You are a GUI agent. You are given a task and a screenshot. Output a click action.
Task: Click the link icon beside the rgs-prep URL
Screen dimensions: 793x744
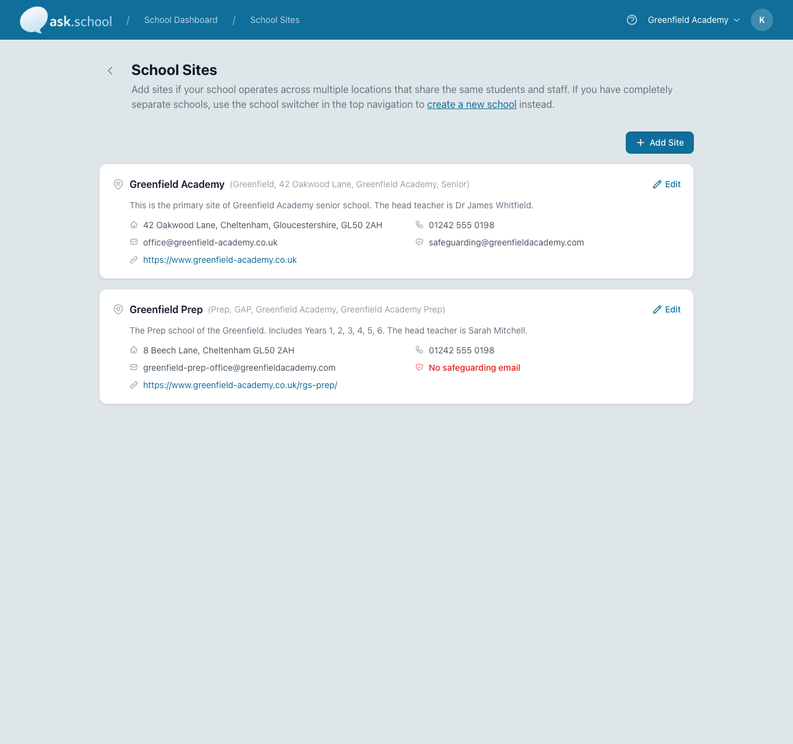tap(134, 385)
